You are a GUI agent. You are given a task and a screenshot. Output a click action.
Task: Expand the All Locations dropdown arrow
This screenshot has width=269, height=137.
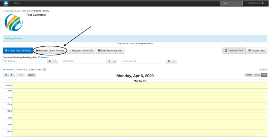pos(174,61)
